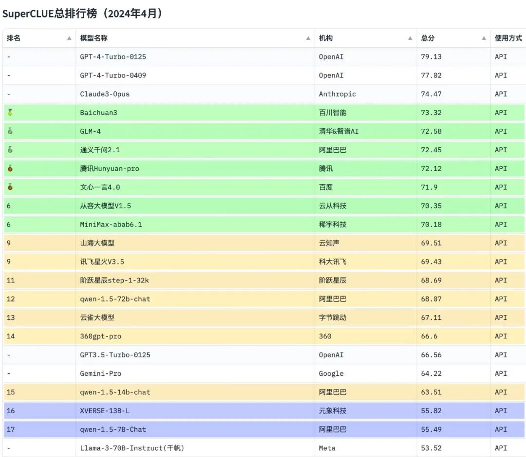Image resolution: width=526 pixels, height=457 pixels.
Task: Click the bronze medal icon beside 腾讯Hunyuan-pro
Action: pyautogui.click(x=10, y=169)
